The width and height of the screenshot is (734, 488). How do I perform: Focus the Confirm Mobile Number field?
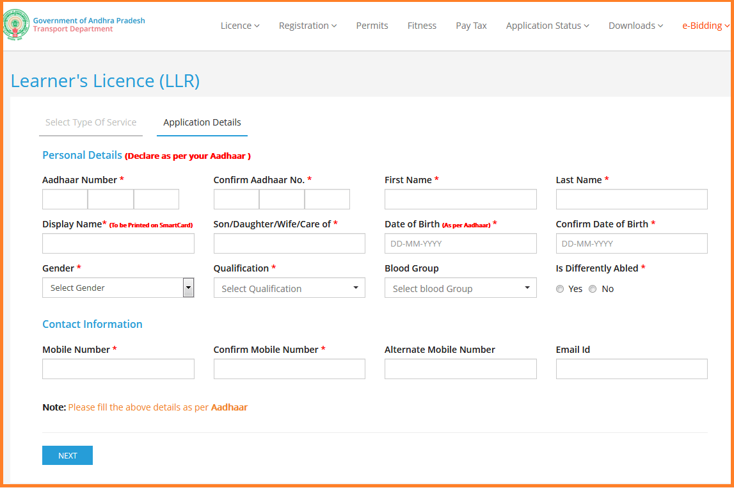coord(289,369)
